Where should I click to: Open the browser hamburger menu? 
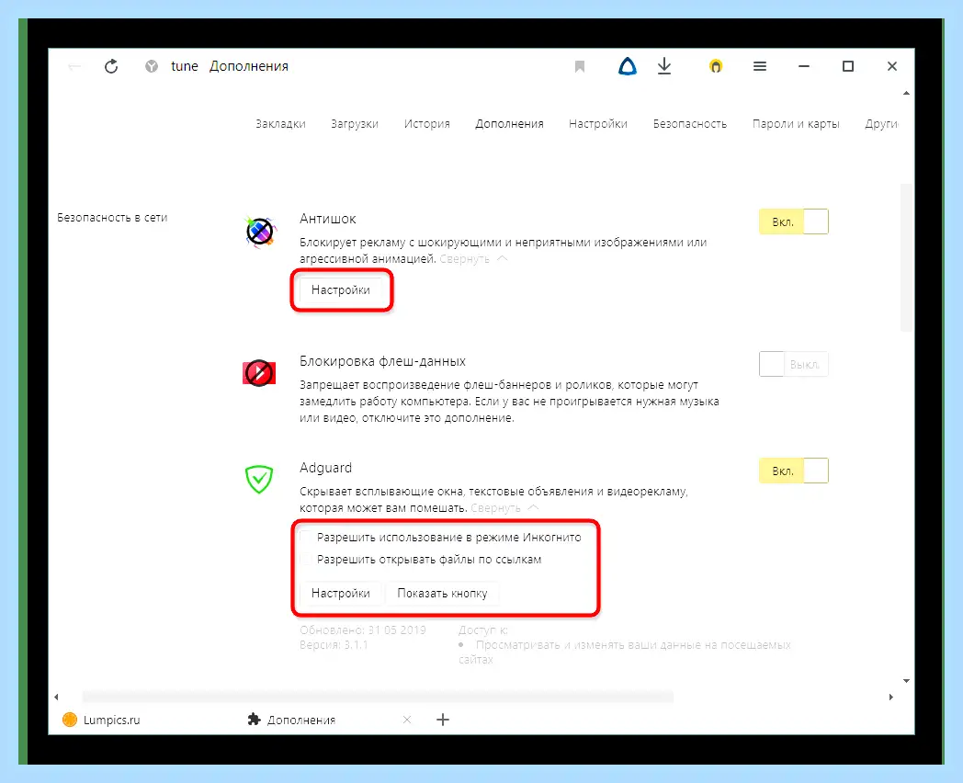(760, 66)
